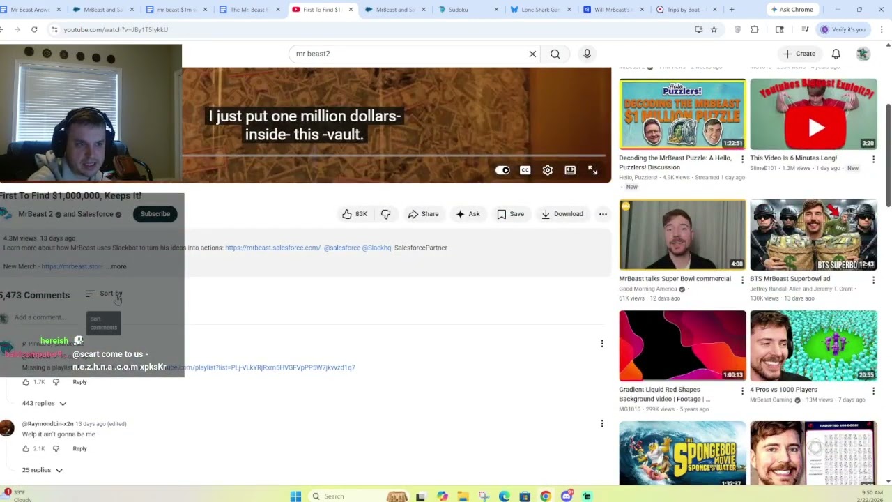The width and height of the screenshot is (892, 502).
Task: Open the @RaymondLin-x2n profile
Action: tap(47, 424)
